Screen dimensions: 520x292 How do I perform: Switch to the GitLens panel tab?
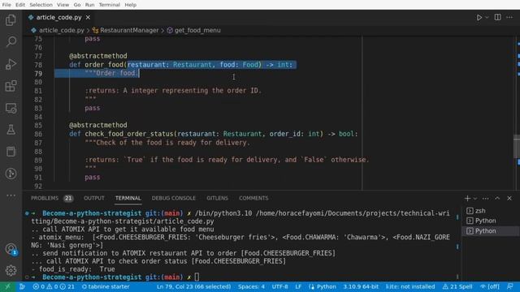pos(217,198)
